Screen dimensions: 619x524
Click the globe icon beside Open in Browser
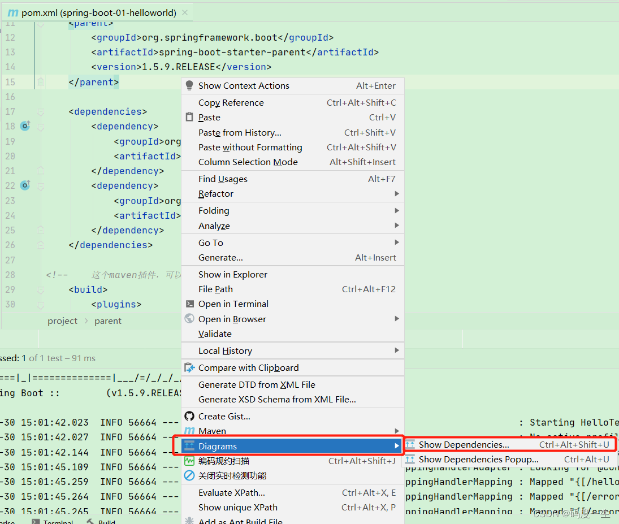tap(189, 318)
